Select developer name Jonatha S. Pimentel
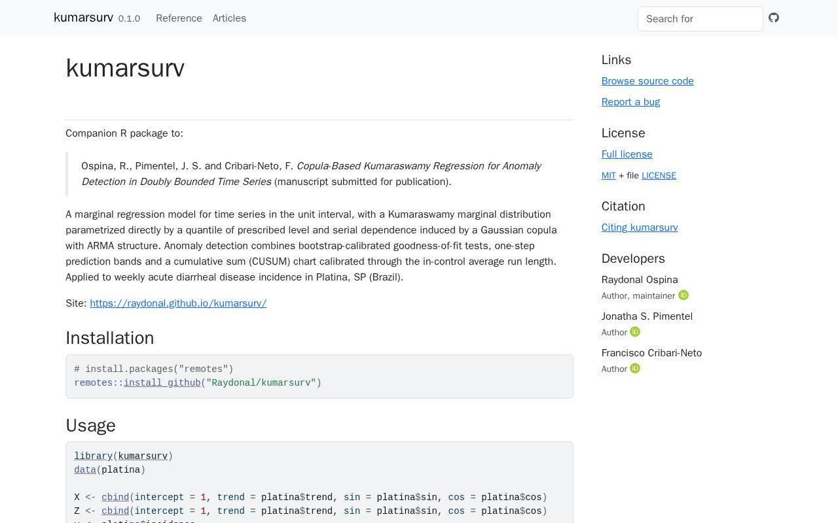838x523 pixels. coord(647,316)
